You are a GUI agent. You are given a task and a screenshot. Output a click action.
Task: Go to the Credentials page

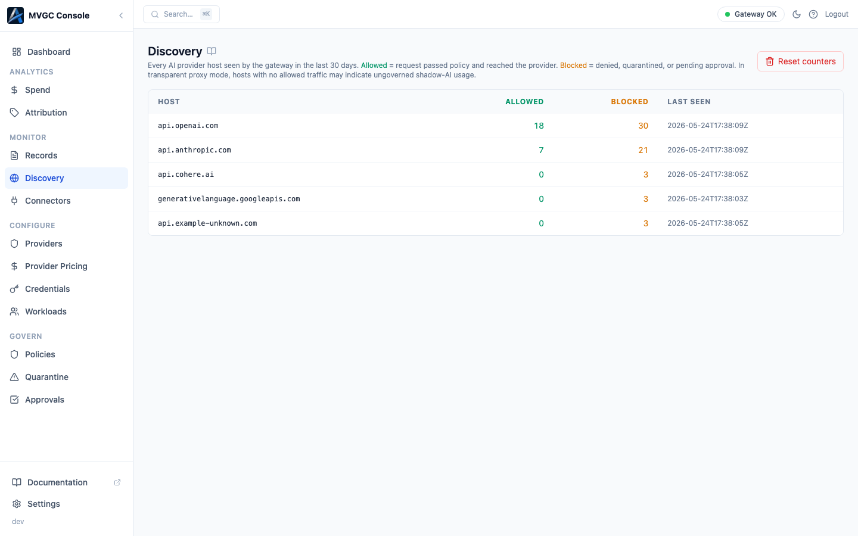67,289
